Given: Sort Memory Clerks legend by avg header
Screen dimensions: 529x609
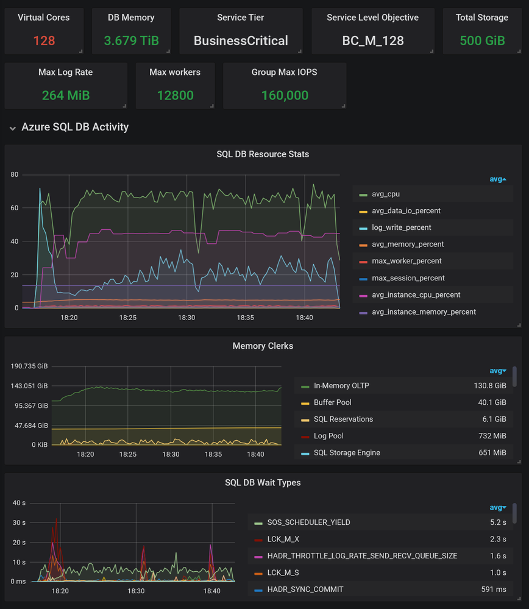Looking at the screenshot, I should pos(497,371).
